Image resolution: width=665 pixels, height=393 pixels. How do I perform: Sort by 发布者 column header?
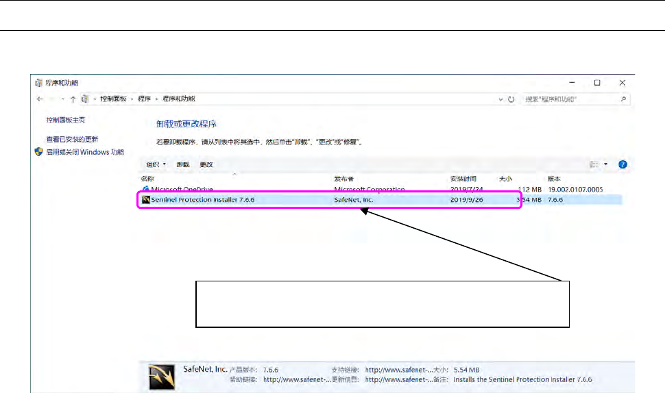343,179
